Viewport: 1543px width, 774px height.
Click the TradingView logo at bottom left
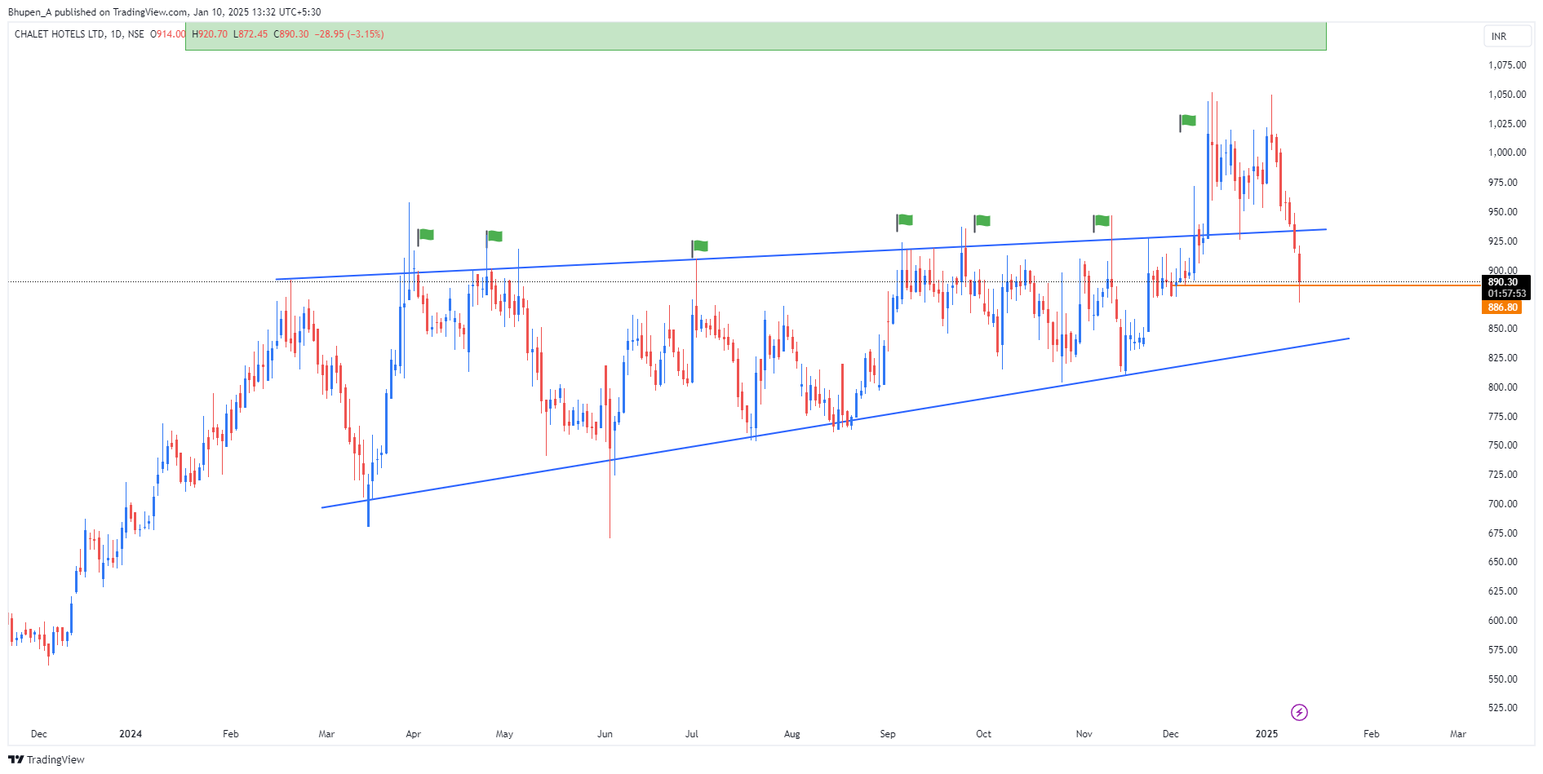tap(47, 759)
